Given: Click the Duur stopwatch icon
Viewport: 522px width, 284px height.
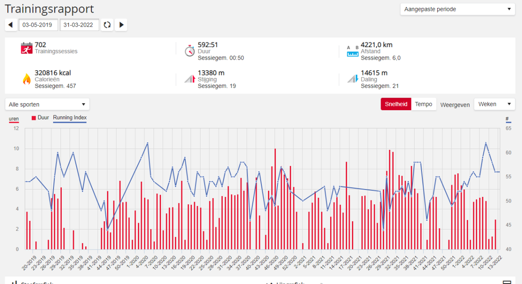Looking at the screenshot, I should pyautogui.click(x=190, y=51).
